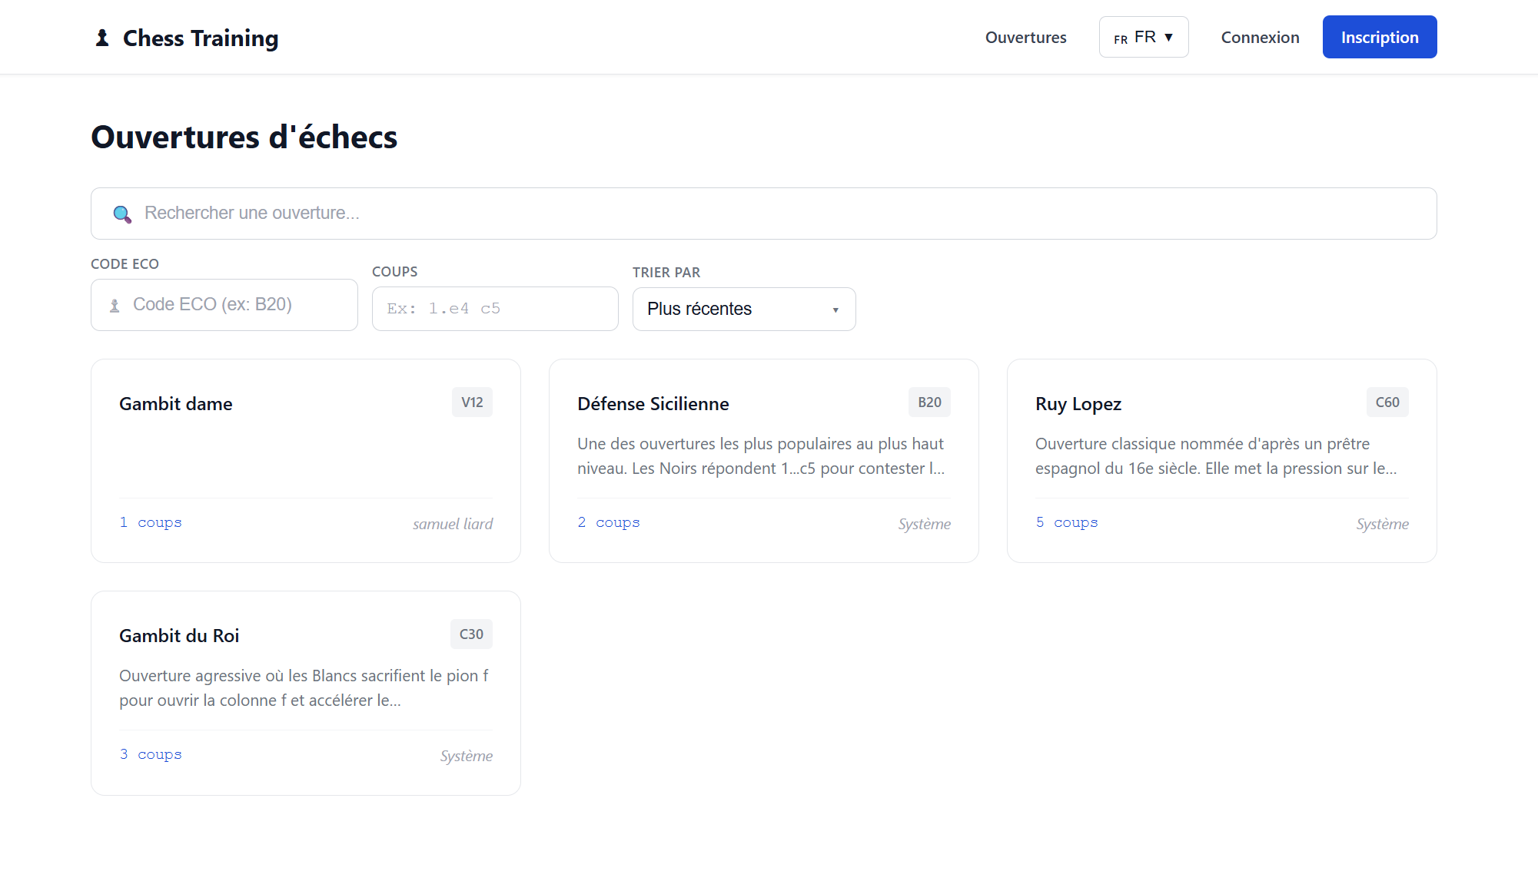Open the FR language dropdown
Image resolution: width=1538 pixels, height=871 pixels.
pyautogui.click(x=1144, y=37)
